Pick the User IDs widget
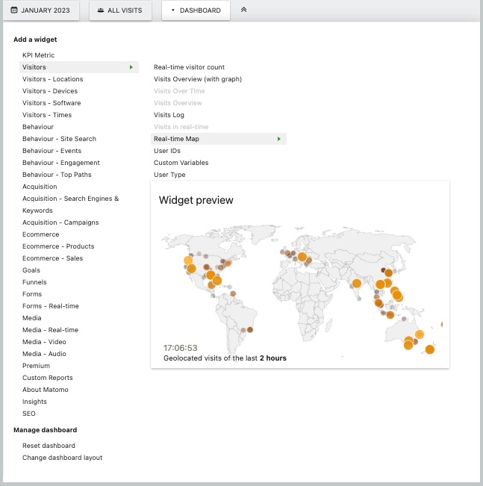The height and width of the screenshot is (486, 483). (167, 151)
